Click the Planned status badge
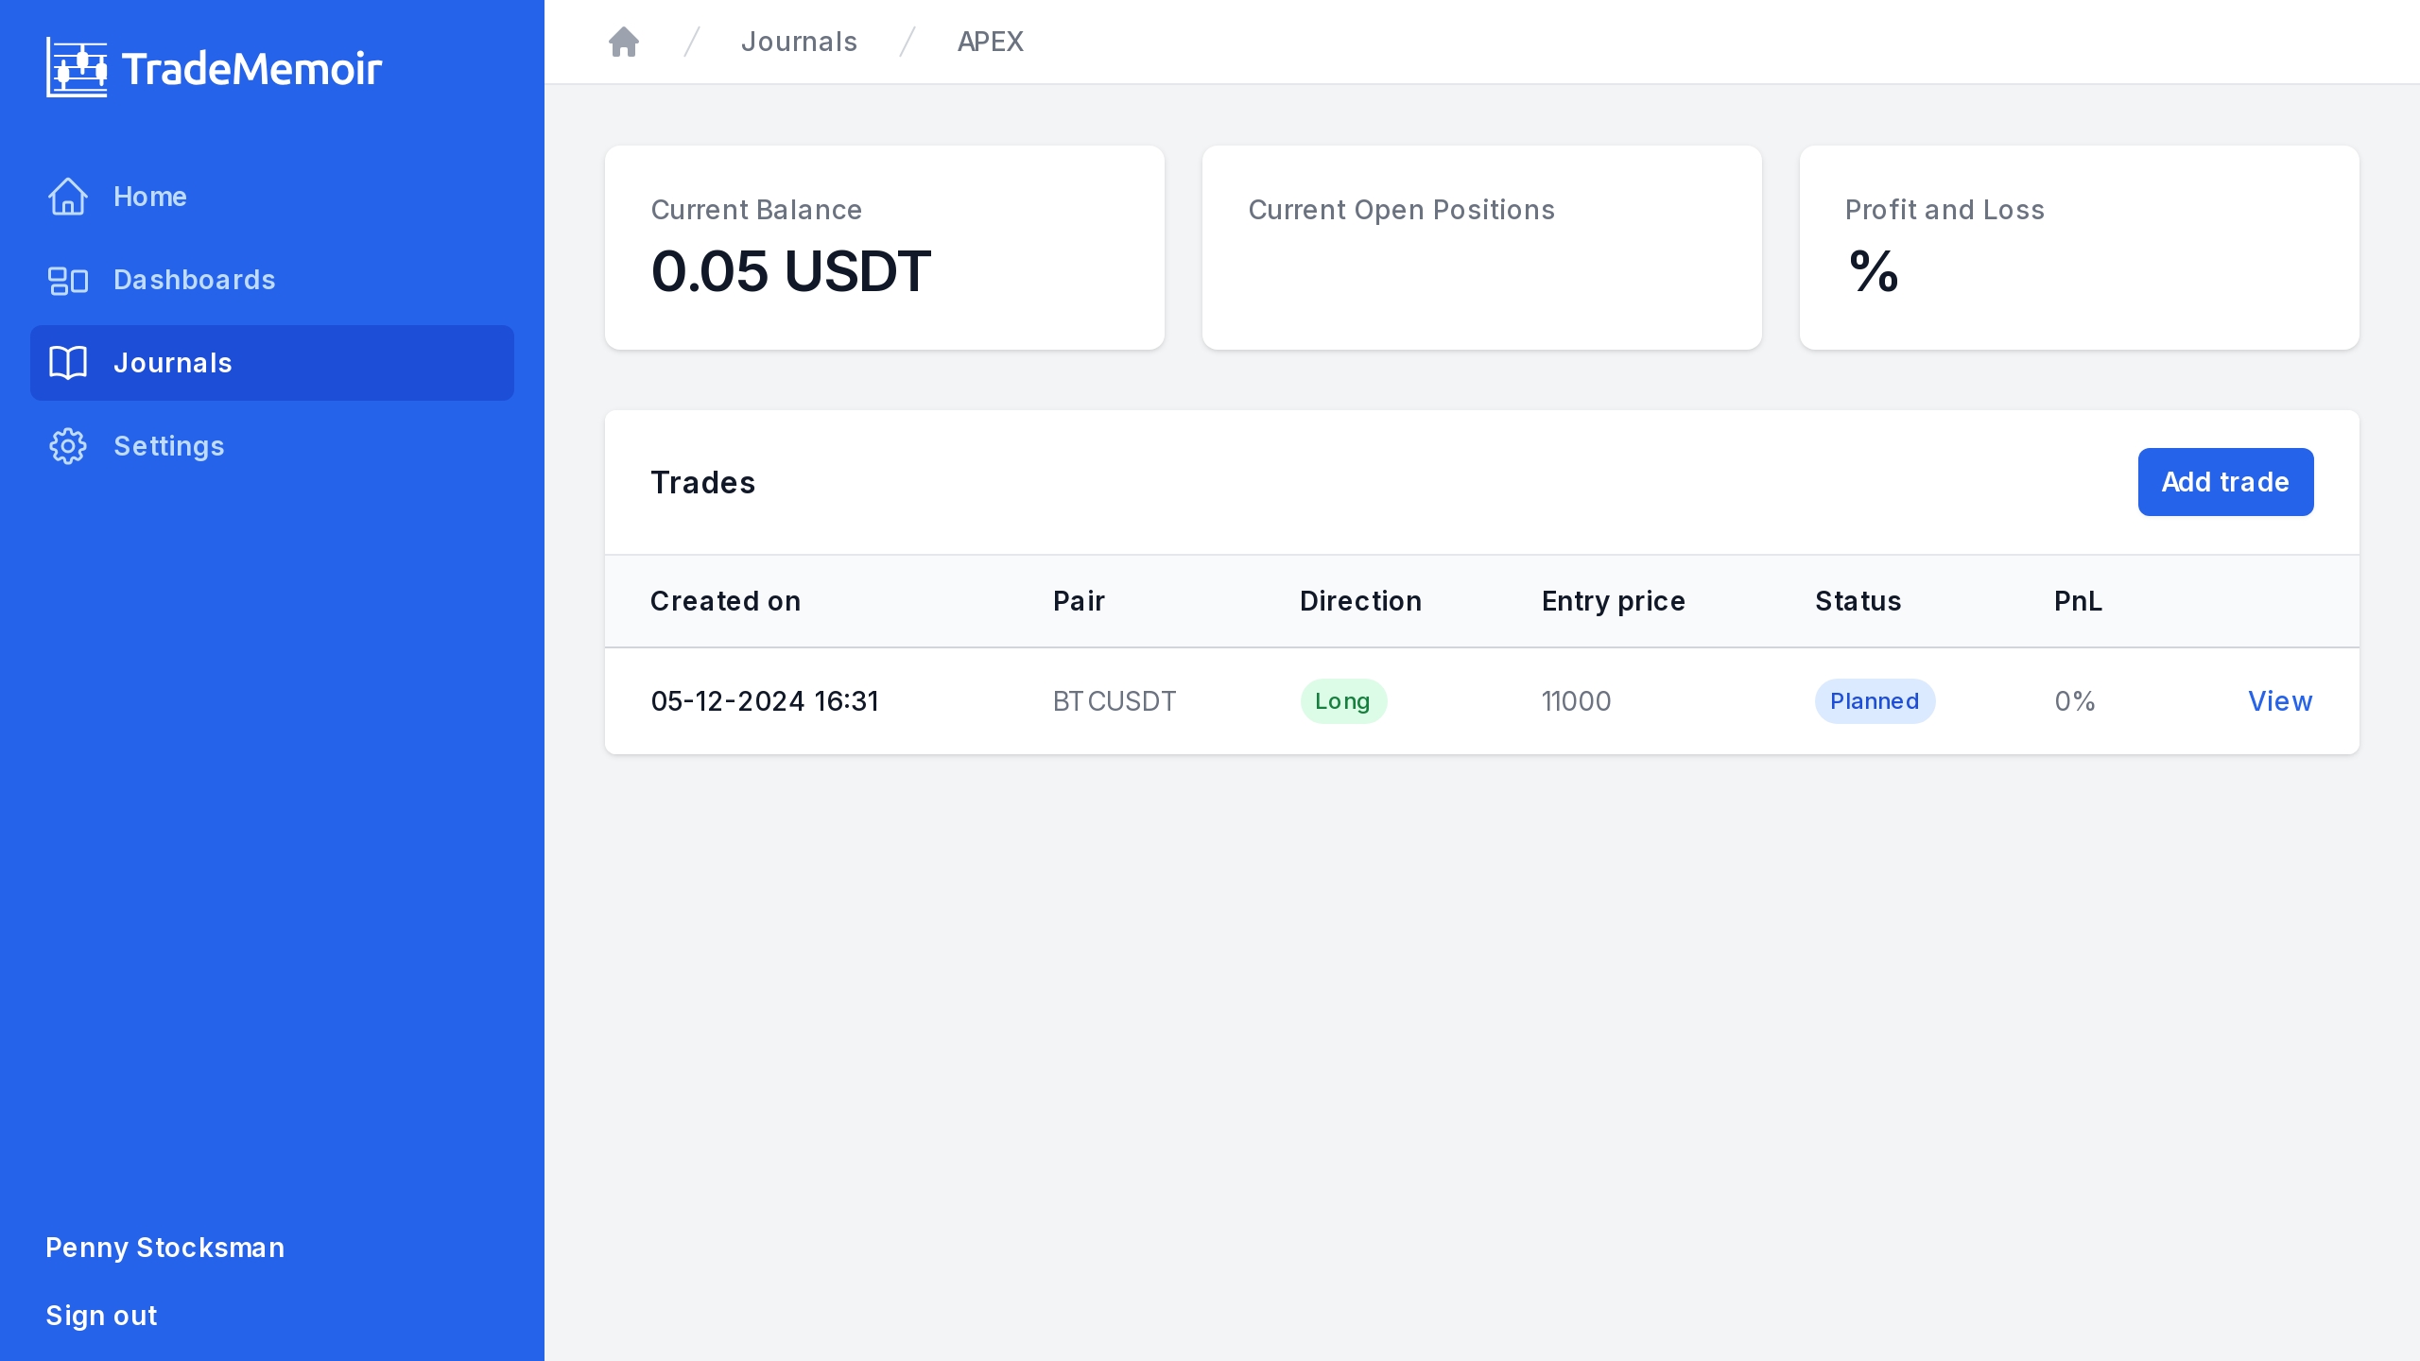Image resolution: width=2420 pixels, height=1361 pixels. pos(1875,701)
